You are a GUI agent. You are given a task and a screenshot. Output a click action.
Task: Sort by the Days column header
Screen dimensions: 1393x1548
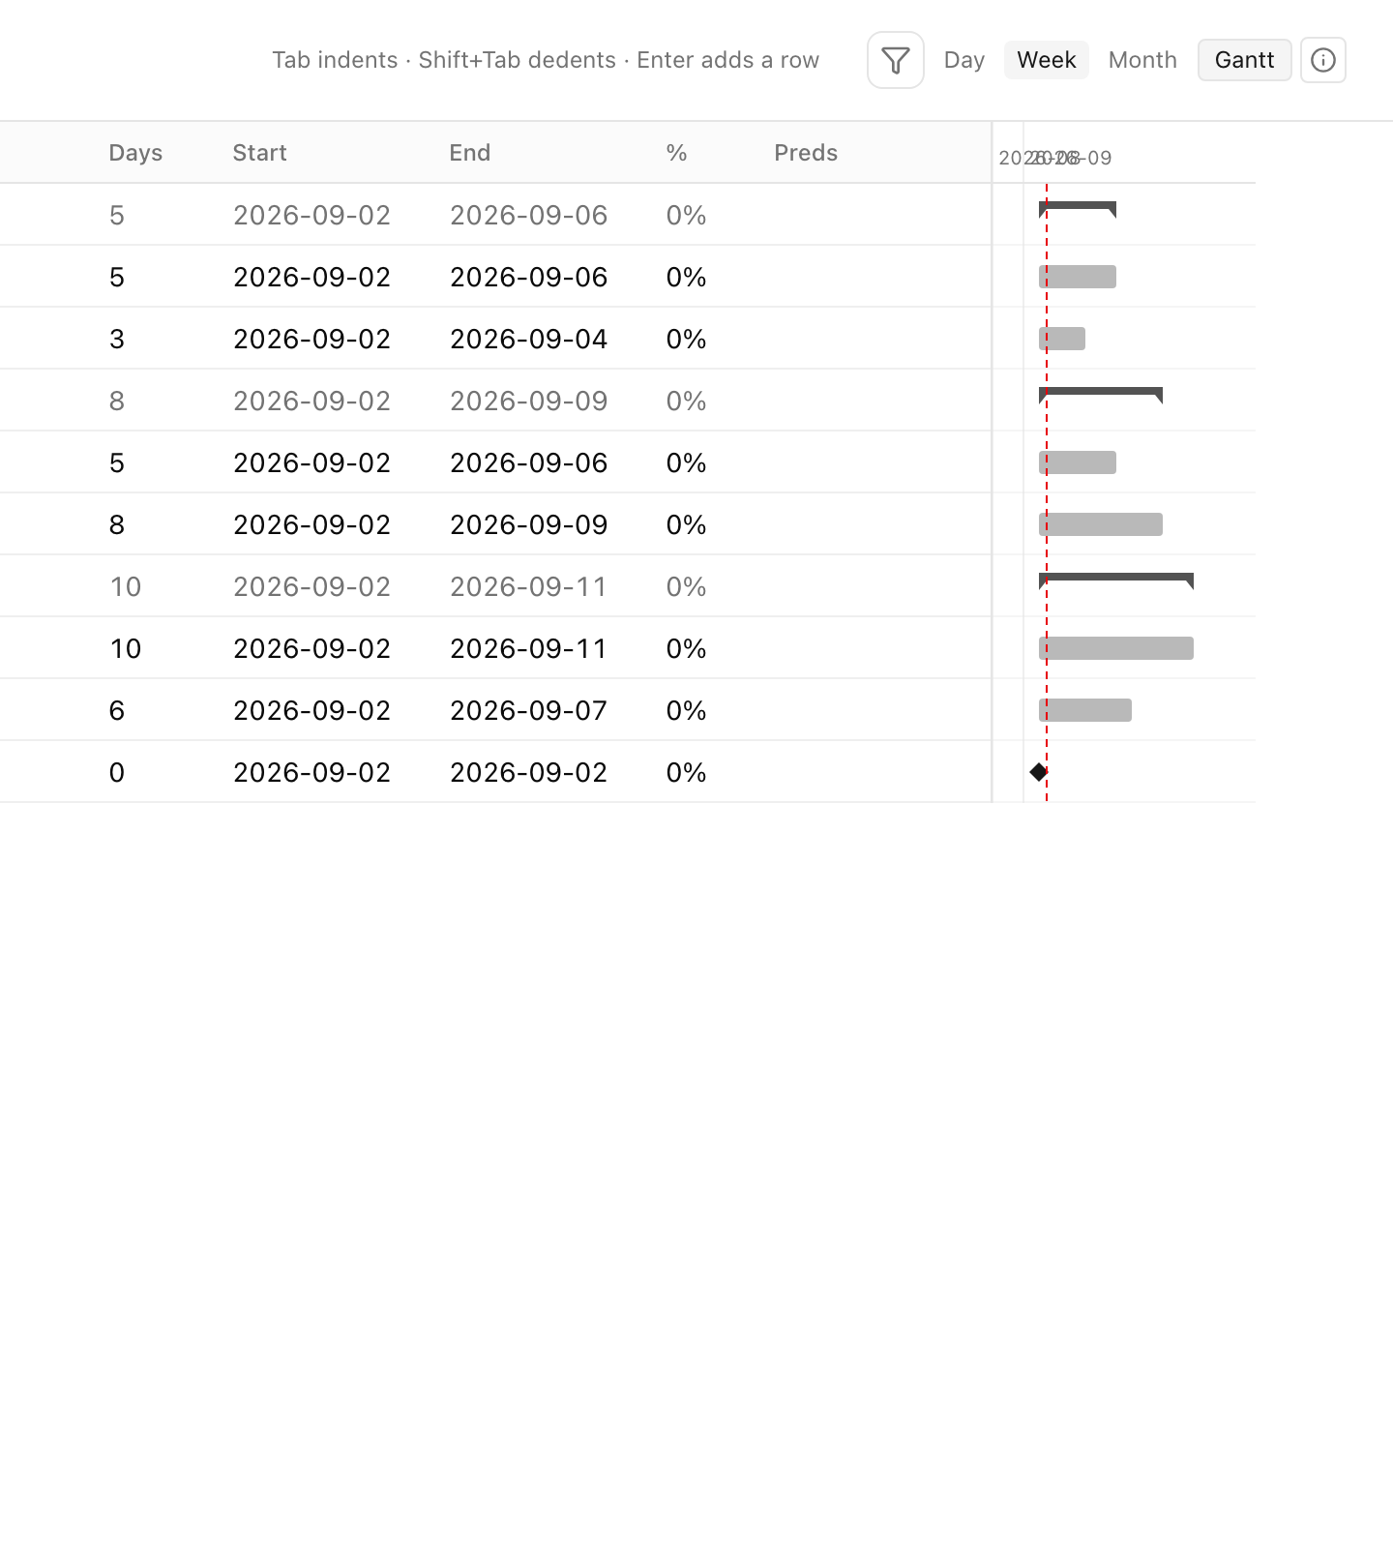[135, 153]
